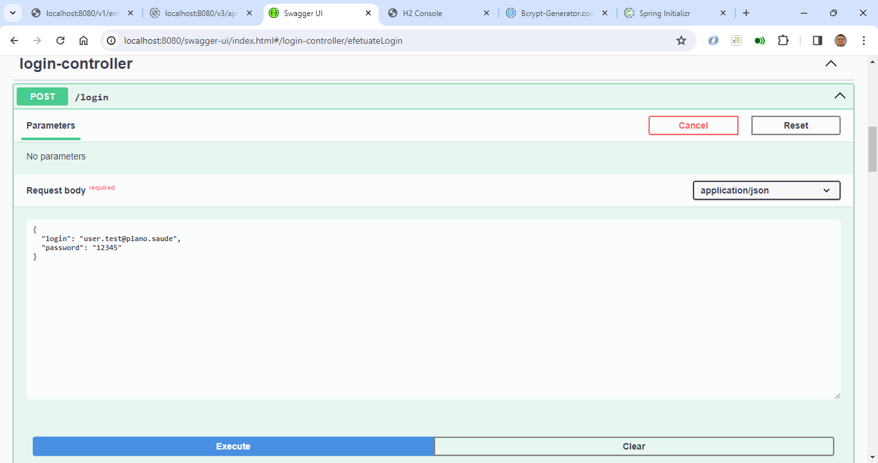Click the /login endpoint path
The image size is (878, 463).
[x=92, y=97]
